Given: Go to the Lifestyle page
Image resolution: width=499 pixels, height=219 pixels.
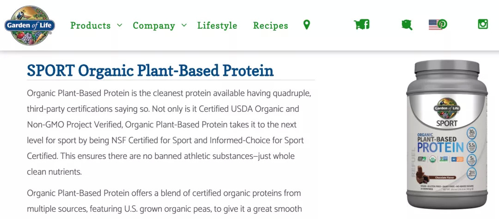Looking at the screenshot, I should pyautogui.click(x=217, y=25).
